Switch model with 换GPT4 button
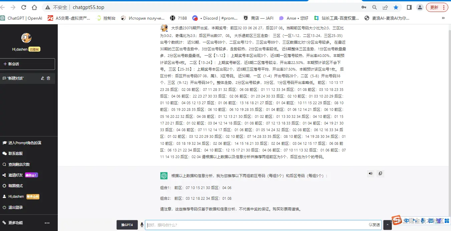 coord(127,225)
